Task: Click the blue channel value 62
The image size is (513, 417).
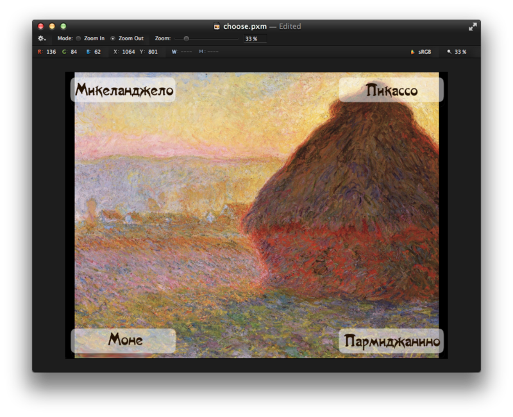Action: pos(97,52)
